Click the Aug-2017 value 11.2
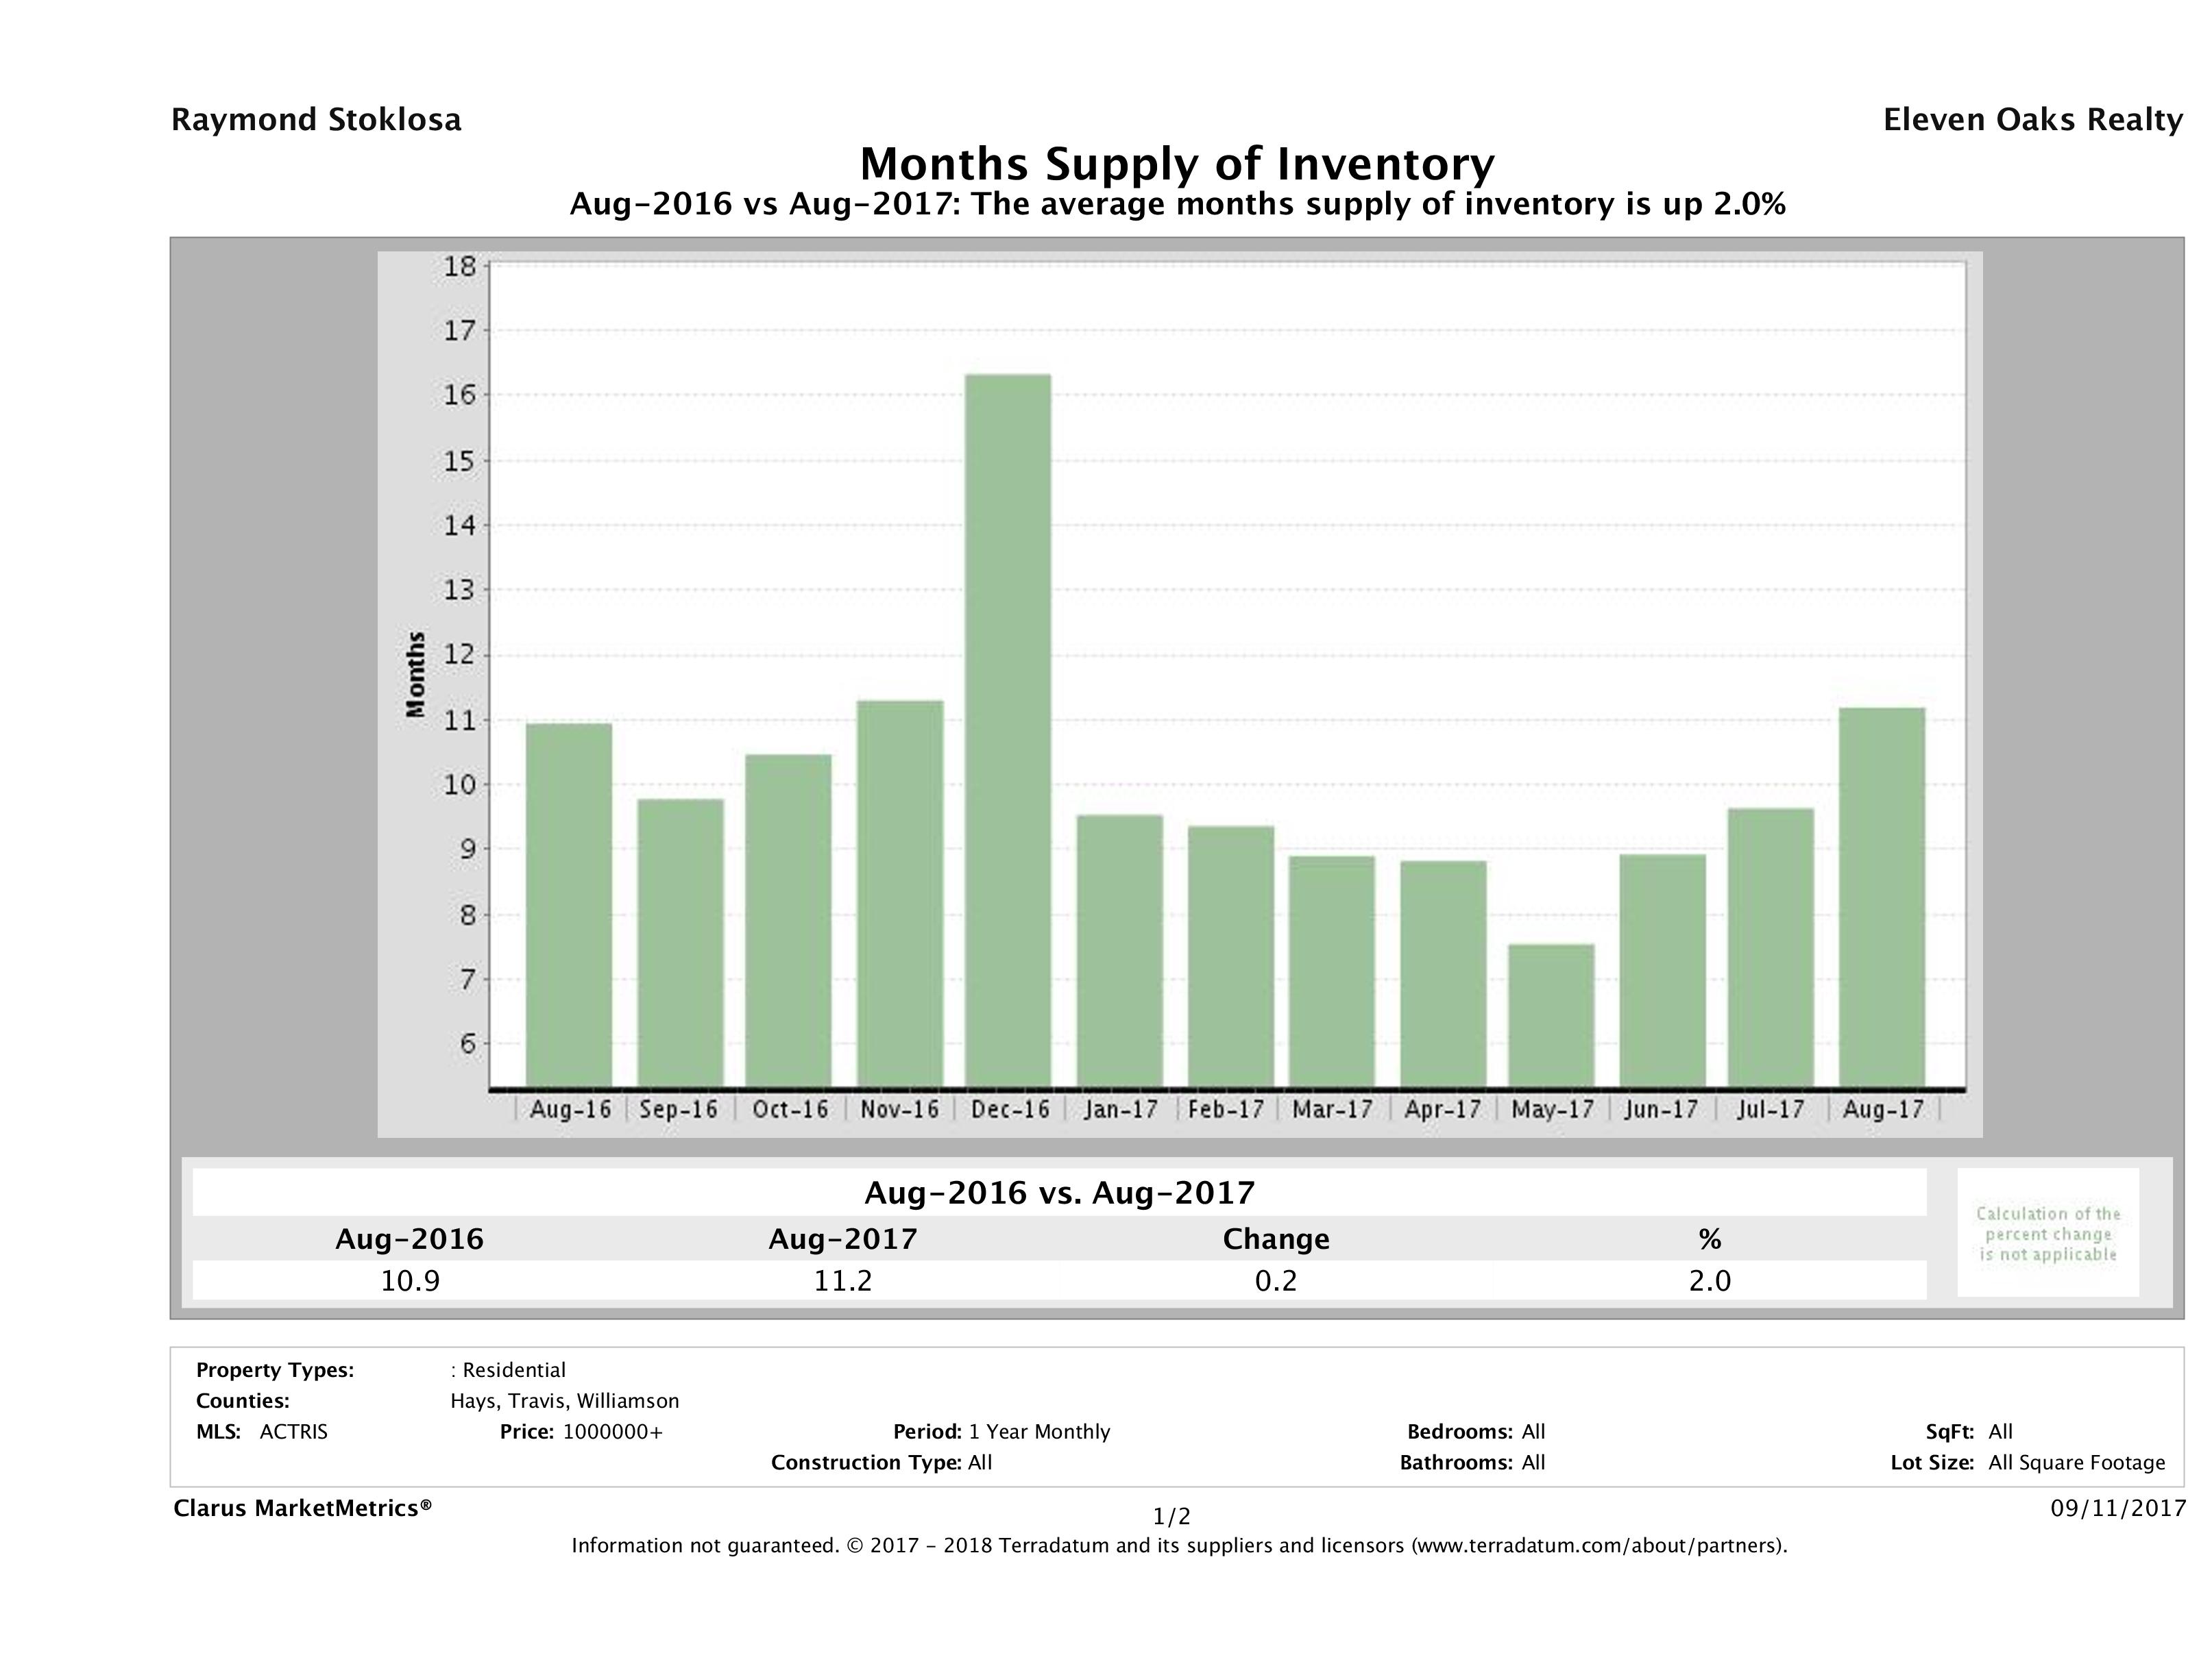The image size is (2212, 1677). pyautogui.click(x=842, y=1280)
